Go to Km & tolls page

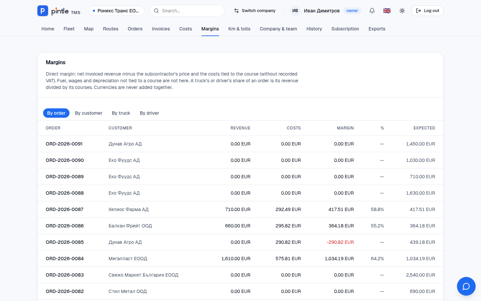239,29
